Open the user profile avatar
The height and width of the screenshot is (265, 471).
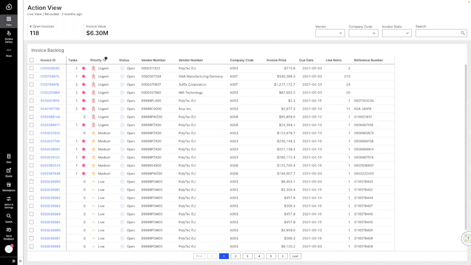point(9,249)
